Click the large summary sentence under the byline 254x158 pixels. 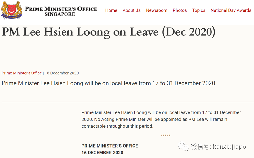(109, 83)
